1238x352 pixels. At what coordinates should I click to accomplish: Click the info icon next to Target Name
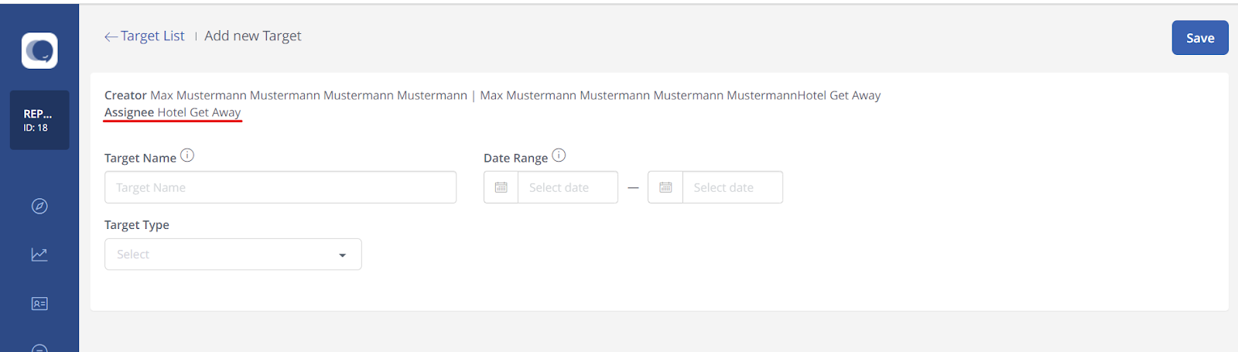tap(187, 155)
